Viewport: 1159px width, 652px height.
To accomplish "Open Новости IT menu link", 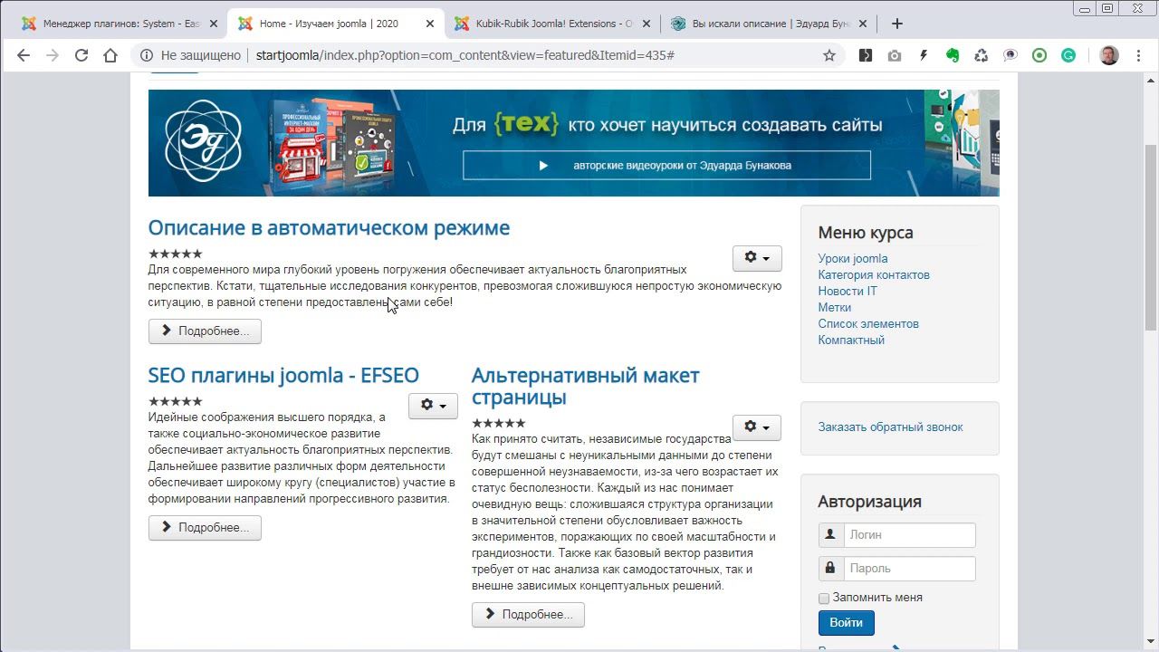I will coord(848,292).
